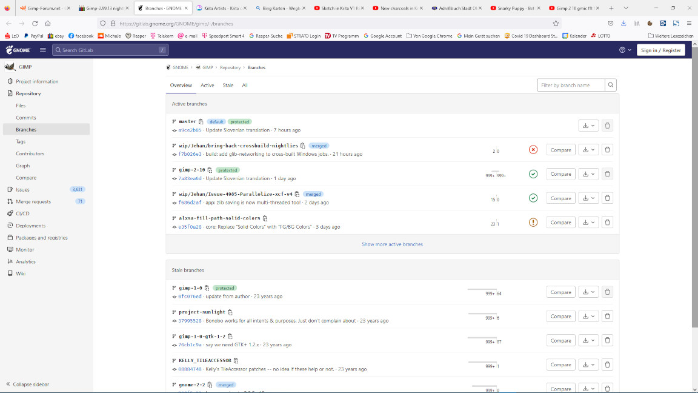Viewport: 698px width, 393px height.
Task: Click the browser URL address bar
Action: click(330, 24)
